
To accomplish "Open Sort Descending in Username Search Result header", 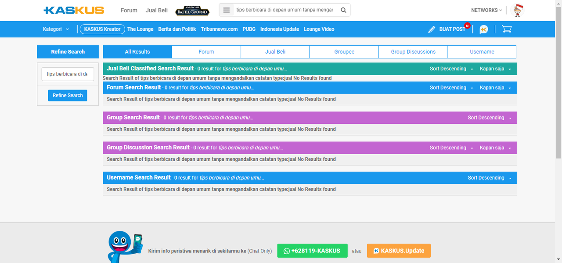I will click(490, 178).
